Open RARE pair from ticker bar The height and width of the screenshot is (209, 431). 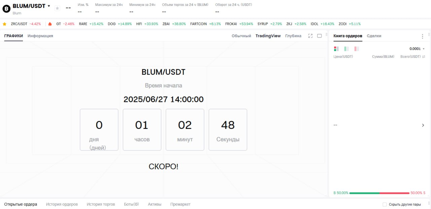(91, 24)
